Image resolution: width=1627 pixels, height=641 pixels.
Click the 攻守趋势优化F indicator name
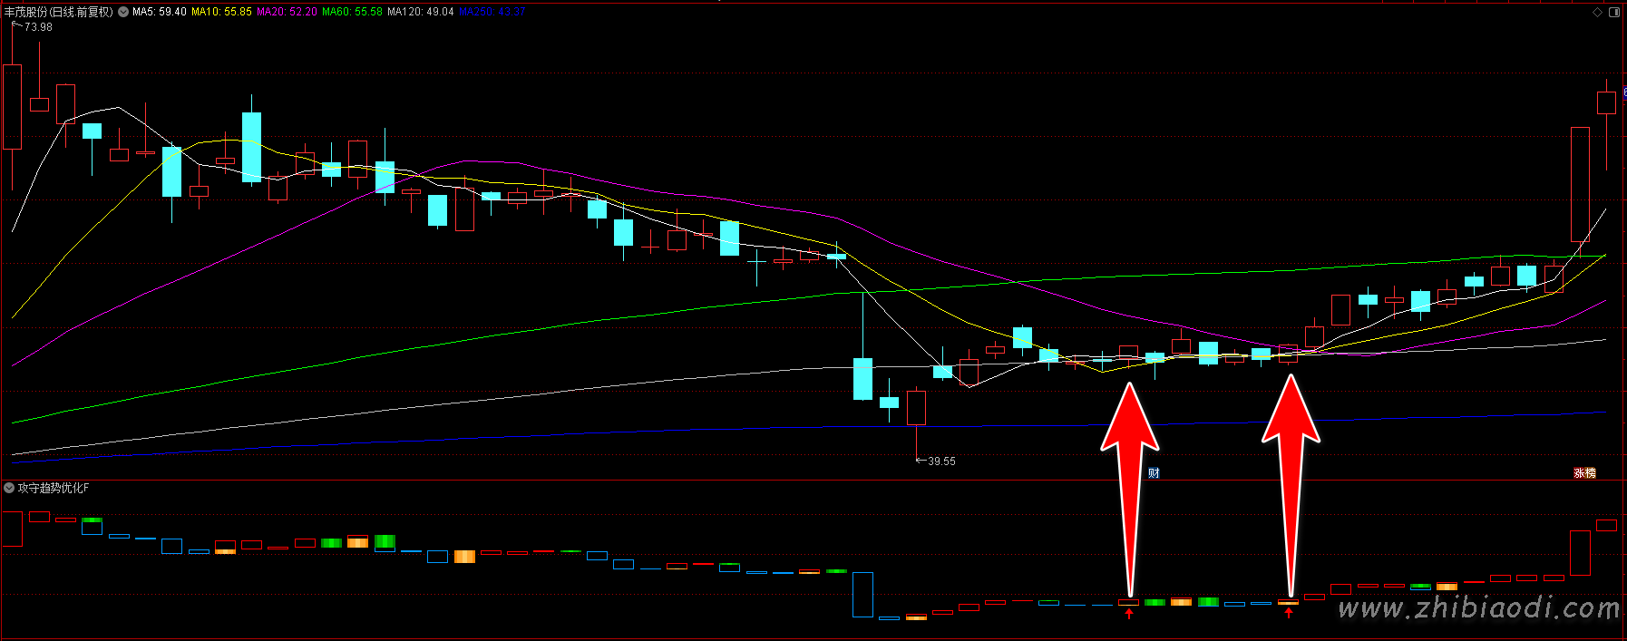pos(54,488)
